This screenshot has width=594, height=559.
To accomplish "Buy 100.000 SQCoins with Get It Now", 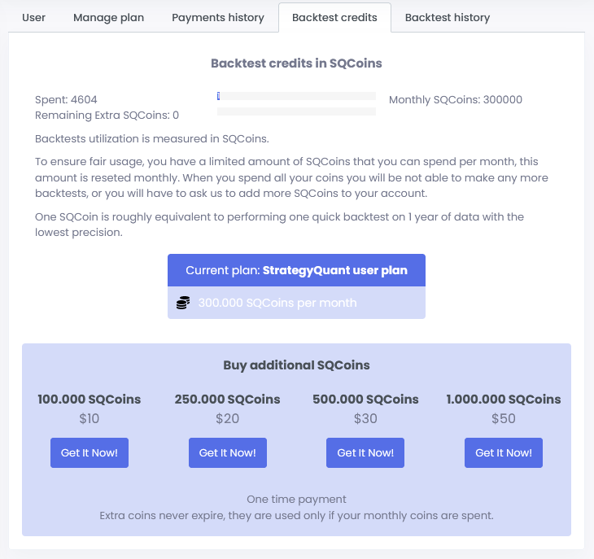I will point(90,453).
